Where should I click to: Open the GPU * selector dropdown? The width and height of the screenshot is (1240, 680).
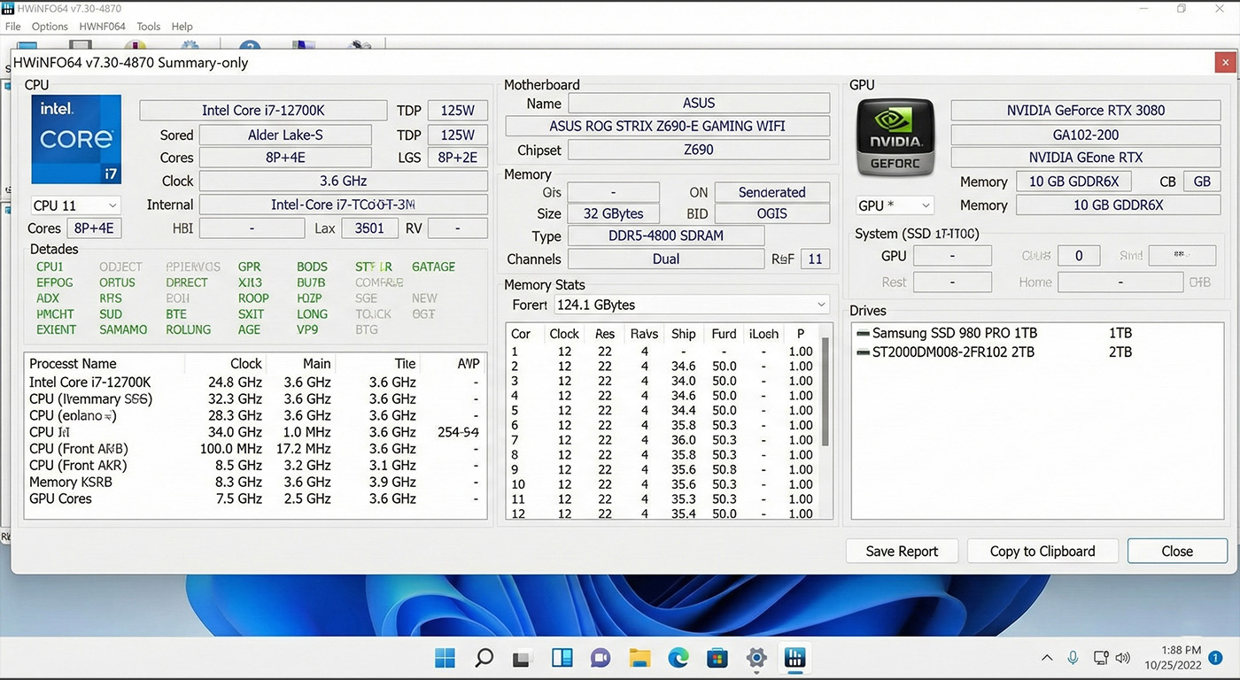pyautogui.click(x=895, y=205)
